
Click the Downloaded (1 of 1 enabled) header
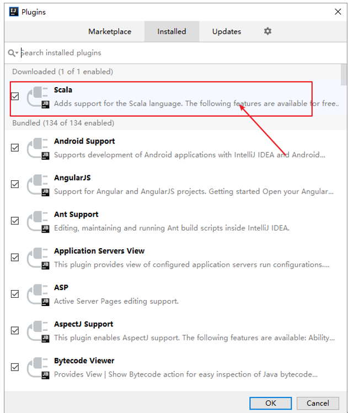[62, 72]
